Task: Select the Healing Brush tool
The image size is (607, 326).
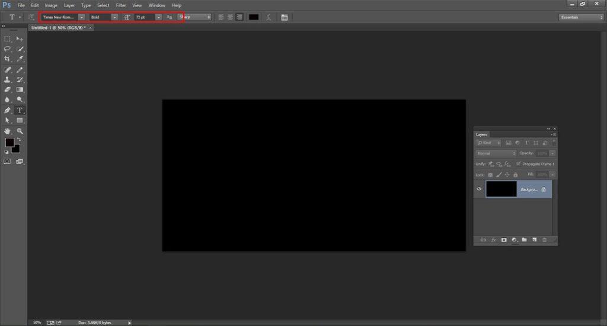Action: tap(7, 70)
